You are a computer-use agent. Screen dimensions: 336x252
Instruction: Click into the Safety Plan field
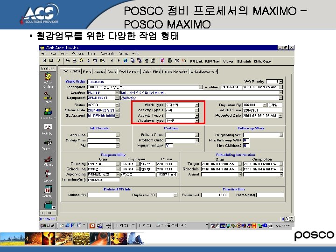tap(102, 140)
